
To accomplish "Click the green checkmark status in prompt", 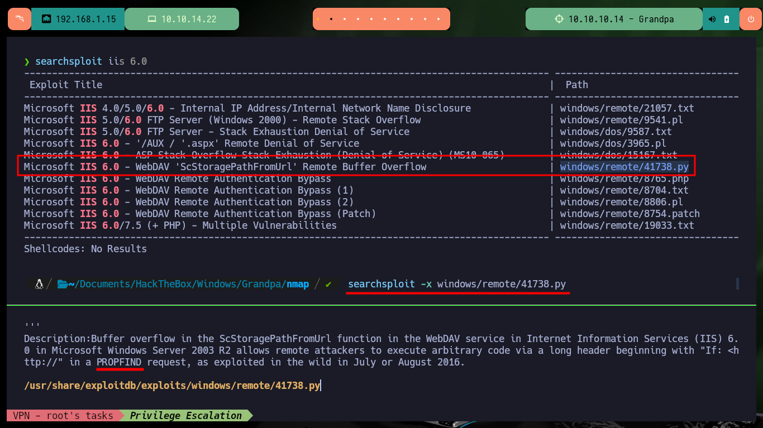I will (328, 284).
